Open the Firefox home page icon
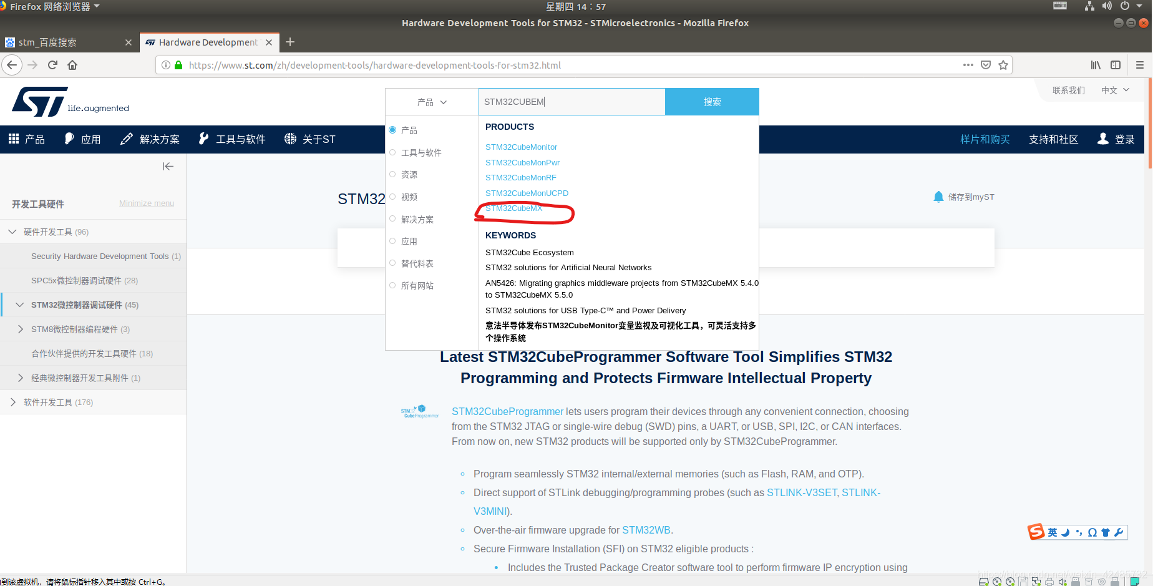The height and width of the screenshot is (586, 1153). 72,65
